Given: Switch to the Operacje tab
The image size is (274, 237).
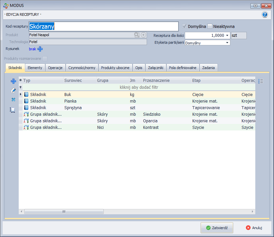Looking at the screenshot, I should point(55,68).
